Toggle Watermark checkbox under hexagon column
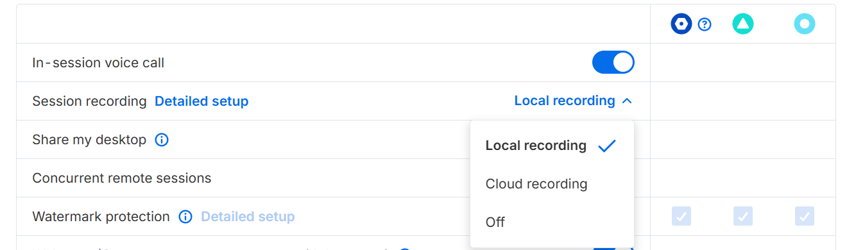Viewport: 847px width, 250px height. coord(681,216)
